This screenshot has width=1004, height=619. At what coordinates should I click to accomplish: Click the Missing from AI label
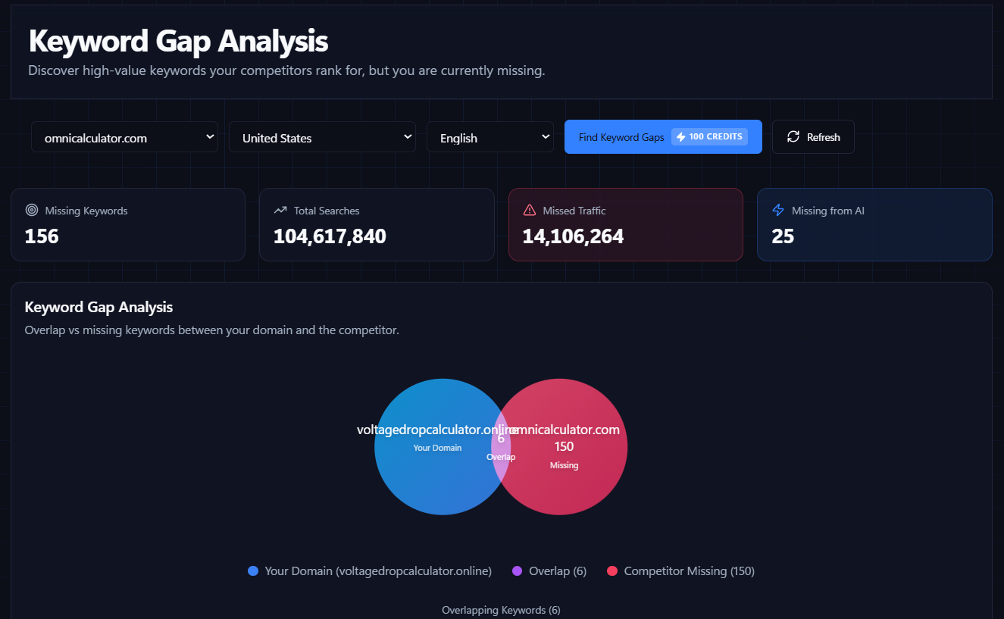[x=828, y=211]
